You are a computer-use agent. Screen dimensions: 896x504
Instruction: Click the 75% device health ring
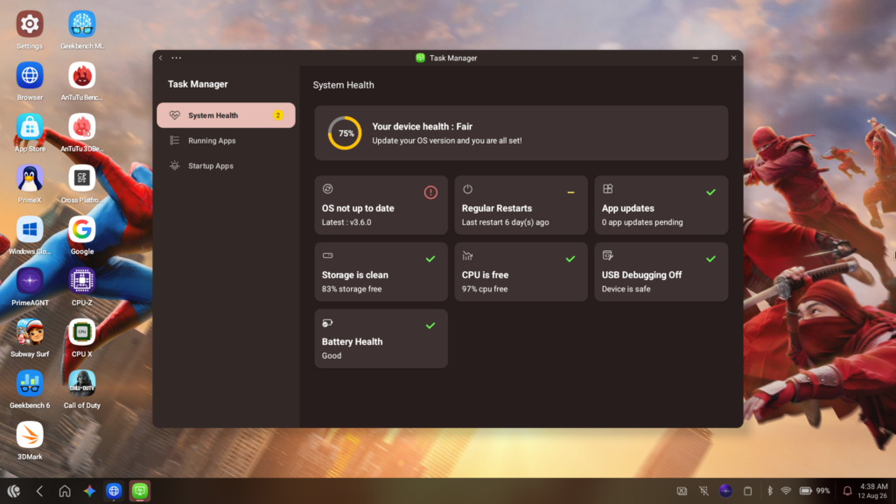point(345,133)
